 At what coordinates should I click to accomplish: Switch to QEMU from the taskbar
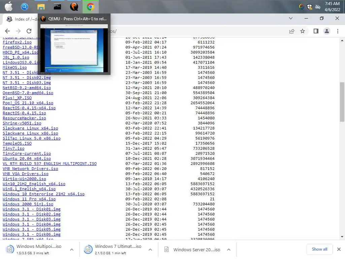pos(74,7)
